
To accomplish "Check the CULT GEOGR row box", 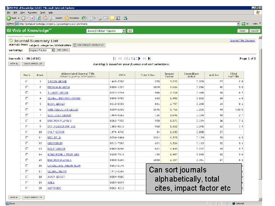I will pyautogui.click(x=27, y=132).
